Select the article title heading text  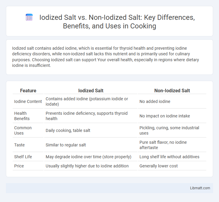(117, 22)
